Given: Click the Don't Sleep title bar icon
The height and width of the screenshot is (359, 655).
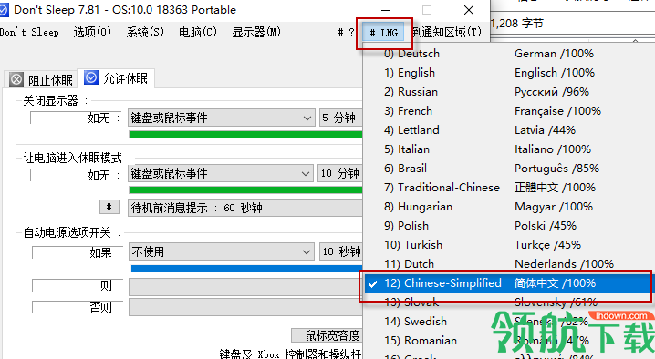Looking at the screenshot, I should (x=4, y=10).
